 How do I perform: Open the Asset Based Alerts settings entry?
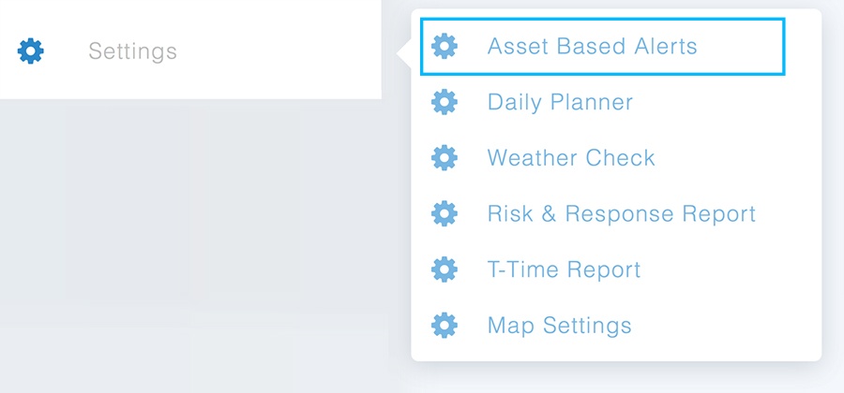tap(602, 46)
